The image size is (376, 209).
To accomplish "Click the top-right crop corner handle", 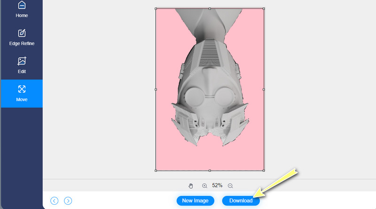I will click(264, 8).
